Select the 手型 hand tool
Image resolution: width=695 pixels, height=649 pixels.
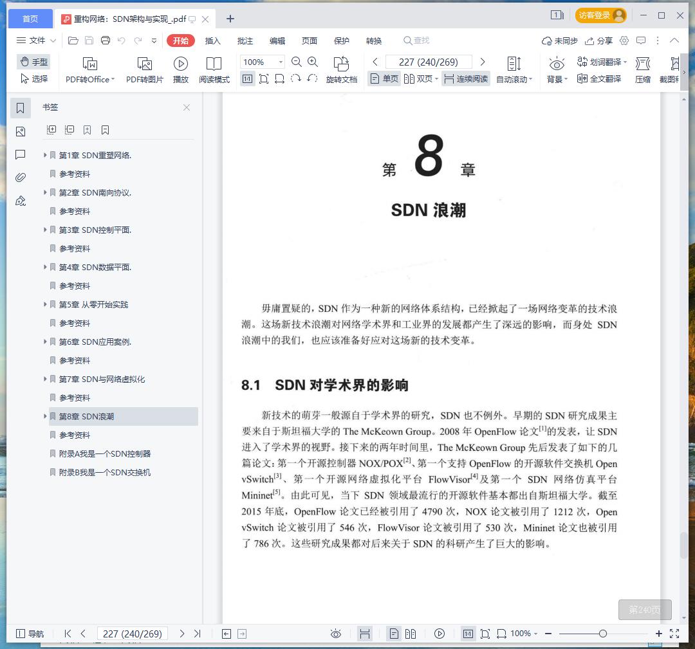(x=33, y=62)
